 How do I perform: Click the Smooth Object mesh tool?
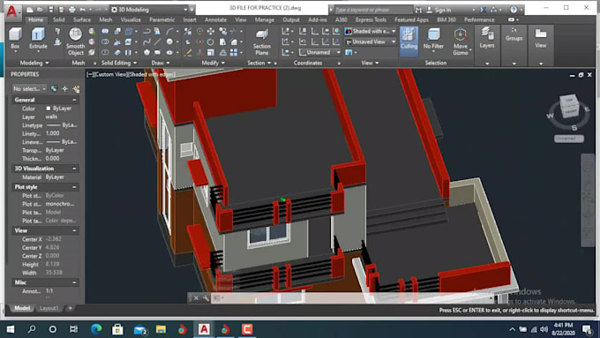(x=75, y=41)
